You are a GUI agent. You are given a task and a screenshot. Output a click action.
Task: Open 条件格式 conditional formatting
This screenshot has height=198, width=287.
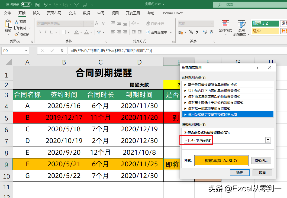click(x=225, y=27)
